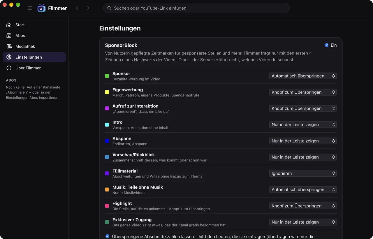The image size is (373, 239).
Task: Open the Vorschau/Rückblick dropdown
Action: point(303,157)
